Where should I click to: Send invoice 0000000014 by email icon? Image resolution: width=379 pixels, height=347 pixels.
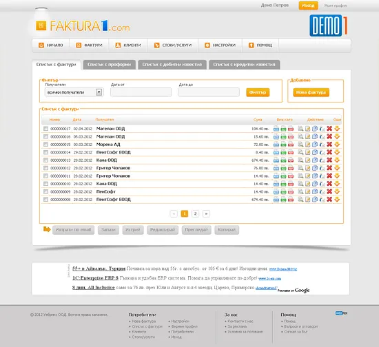tap(322, 152)
